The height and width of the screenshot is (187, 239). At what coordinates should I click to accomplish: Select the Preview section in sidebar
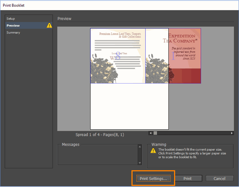tap(29, 25)
